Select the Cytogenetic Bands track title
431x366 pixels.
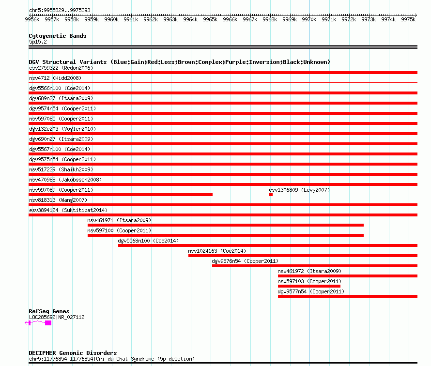58,36
